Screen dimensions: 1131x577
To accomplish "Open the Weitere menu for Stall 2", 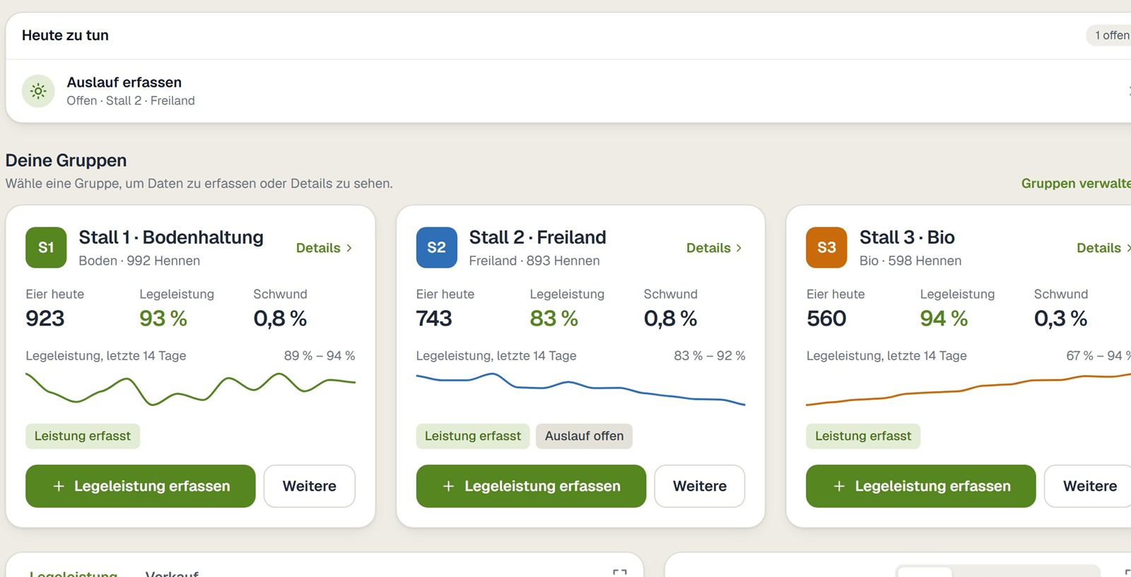I will click(700, 486).
